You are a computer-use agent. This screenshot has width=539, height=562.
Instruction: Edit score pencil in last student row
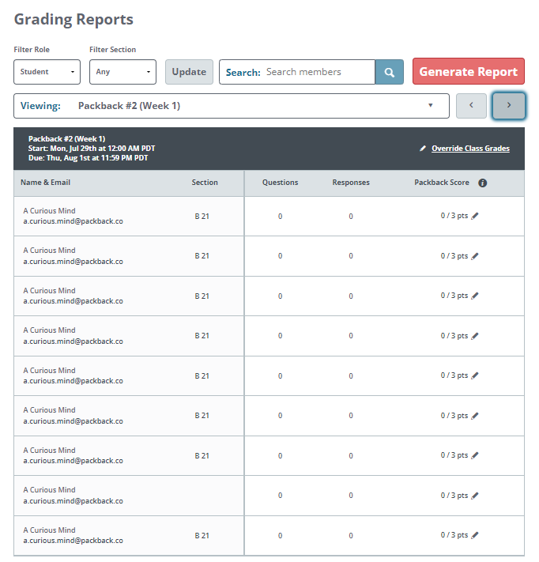(x=475, y=535)
